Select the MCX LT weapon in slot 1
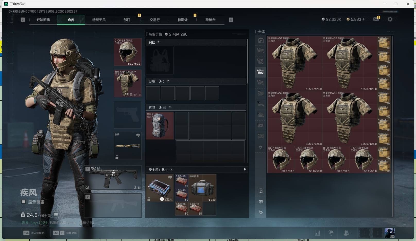The width and height of the screenshot is (416, 241). click(113, 178)
